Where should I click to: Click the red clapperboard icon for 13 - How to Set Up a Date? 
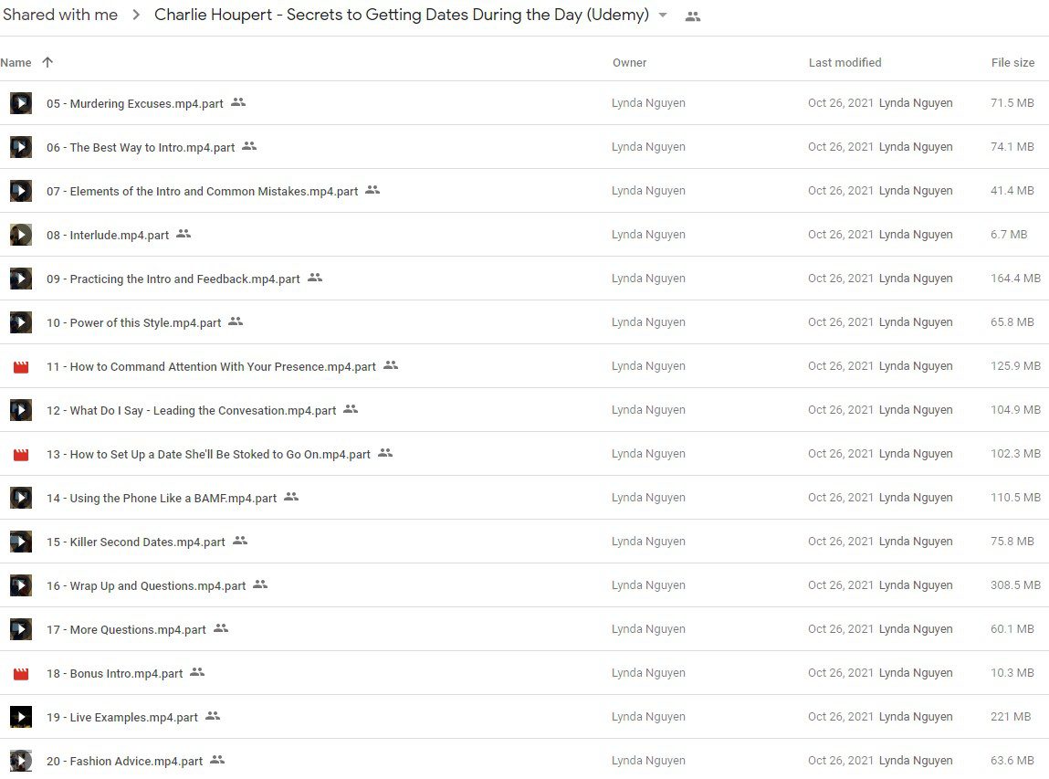point(21,455)
